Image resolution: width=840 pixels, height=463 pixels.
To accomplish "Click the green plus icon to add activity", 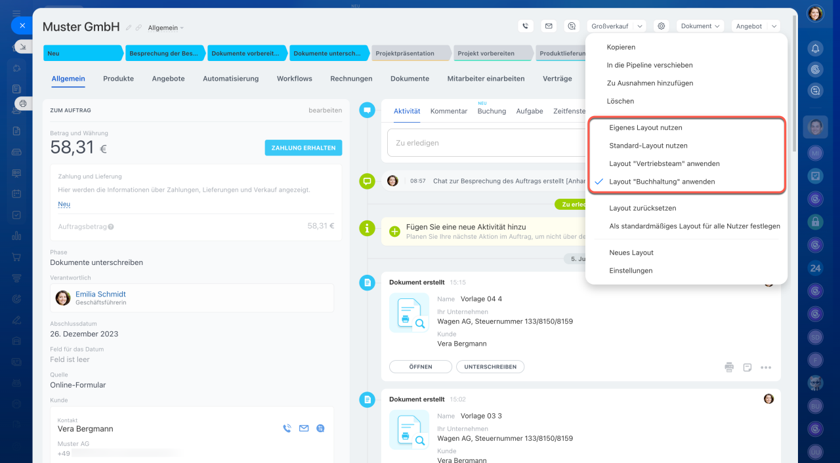I will [x=394, y=231].
